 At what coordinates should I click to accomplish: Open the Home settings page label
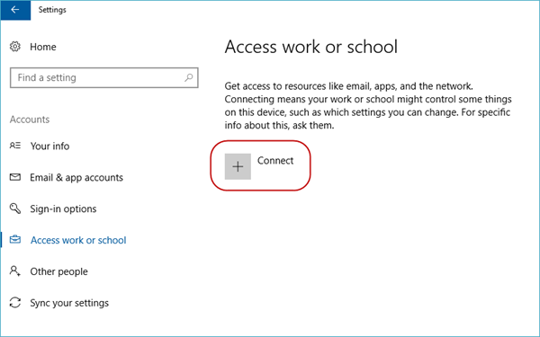coord(43,47)
